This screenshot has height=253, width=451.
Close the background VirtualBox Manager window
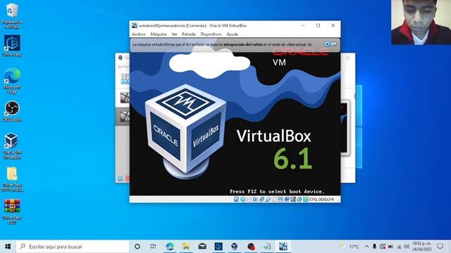click(x=347, y=58)
